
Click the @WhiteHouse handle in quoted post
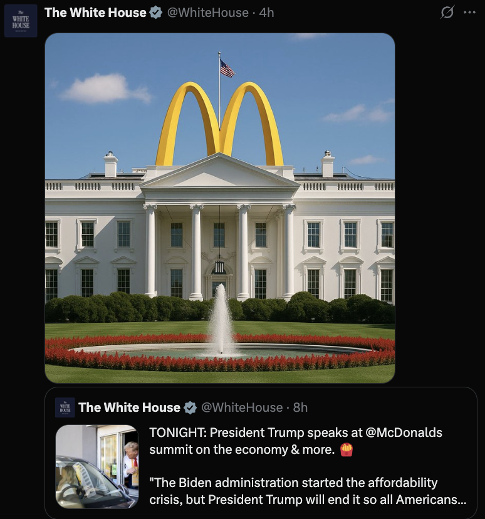click(242, 407)
